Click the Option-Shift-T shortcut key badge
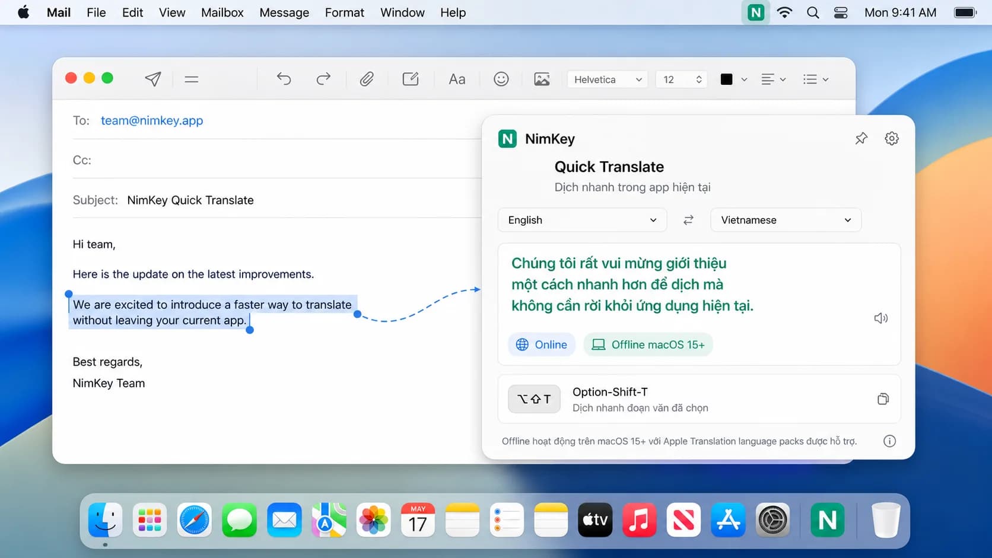The width and height of the screenshot is (992, 558). [534, 398]
